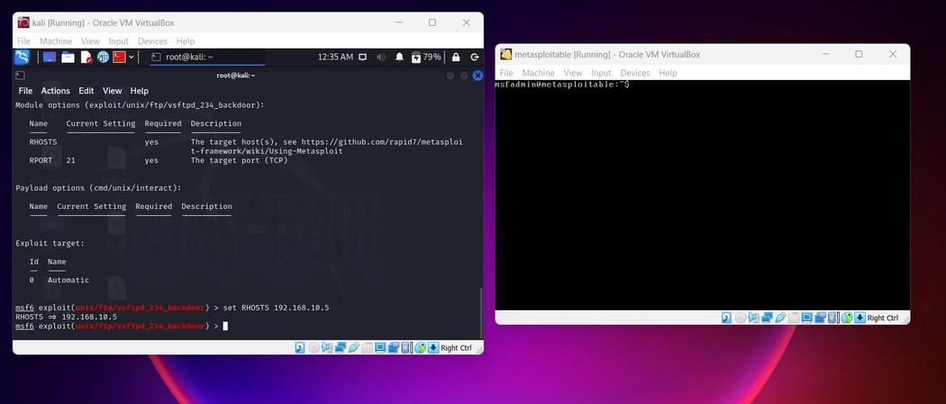
Task: Click keyboard capture arrow in metasploitable status bar
Action: click(x=860, y=318)
